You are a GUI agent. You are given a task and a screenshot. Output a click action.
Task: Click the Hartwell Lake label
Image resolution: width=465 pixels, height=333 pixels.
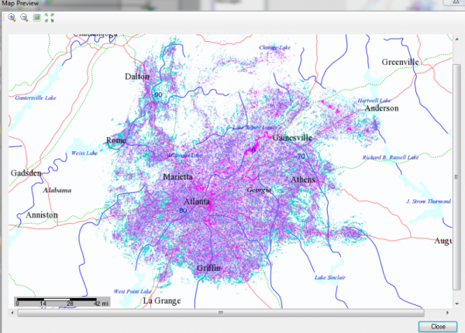point(374,101)
